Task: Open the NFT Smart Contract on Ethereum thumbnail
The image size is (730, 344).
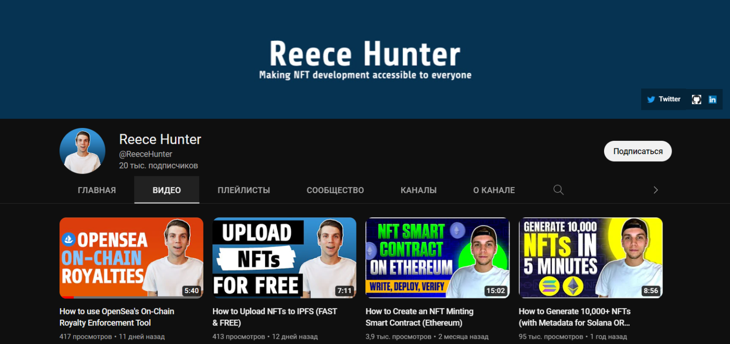Action: click(x=437, y=258)
